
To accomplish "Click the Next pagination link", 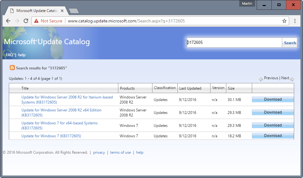I will (285, 78).
